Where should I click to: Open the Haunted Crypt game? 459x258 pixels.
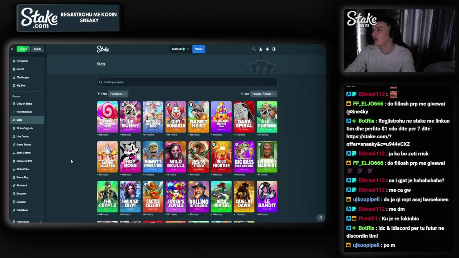(130, 197)
